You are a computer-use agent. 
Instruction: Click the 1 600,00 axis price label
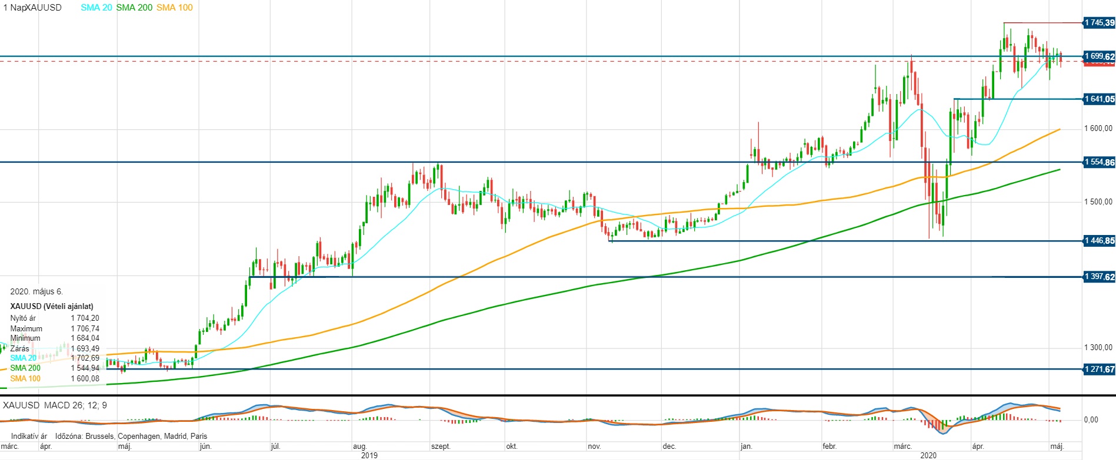(1098, 129)
